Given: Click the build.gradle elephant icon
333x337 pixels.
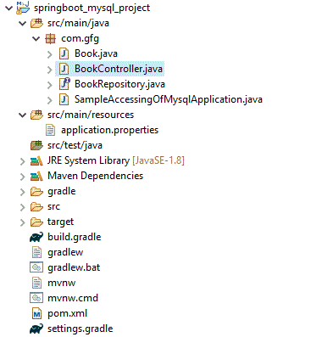Looking at the screenshot, I should [36, 237].
